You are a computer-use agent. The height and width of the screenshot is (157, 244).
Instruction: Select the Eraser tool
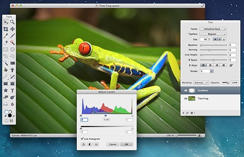coord(6,42)
